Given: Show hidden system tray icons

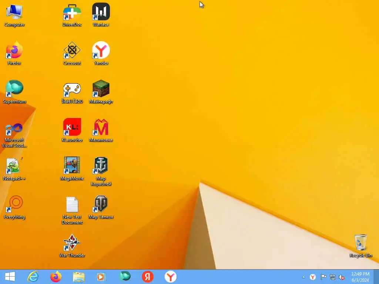Looking at the screenshot, I should pos(303,277).
